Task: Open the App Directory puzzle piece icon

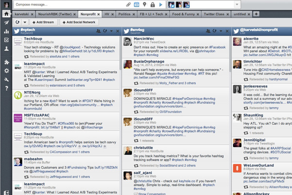Action: 7,62
